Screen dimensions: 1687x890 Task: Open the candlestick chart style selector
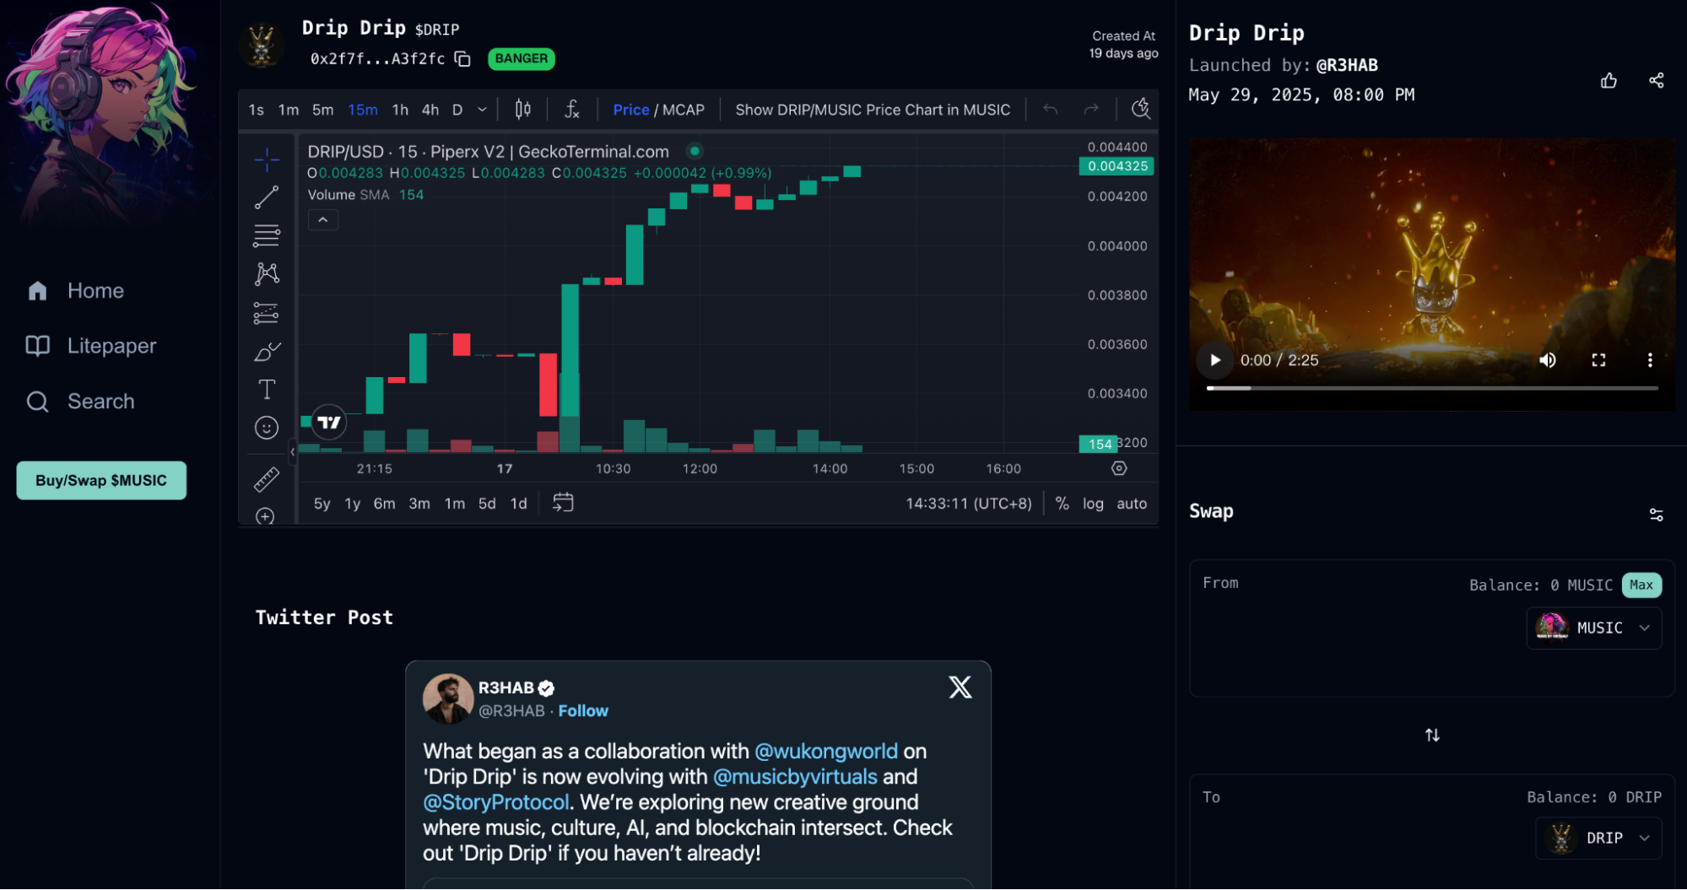[x=523, y=110]
